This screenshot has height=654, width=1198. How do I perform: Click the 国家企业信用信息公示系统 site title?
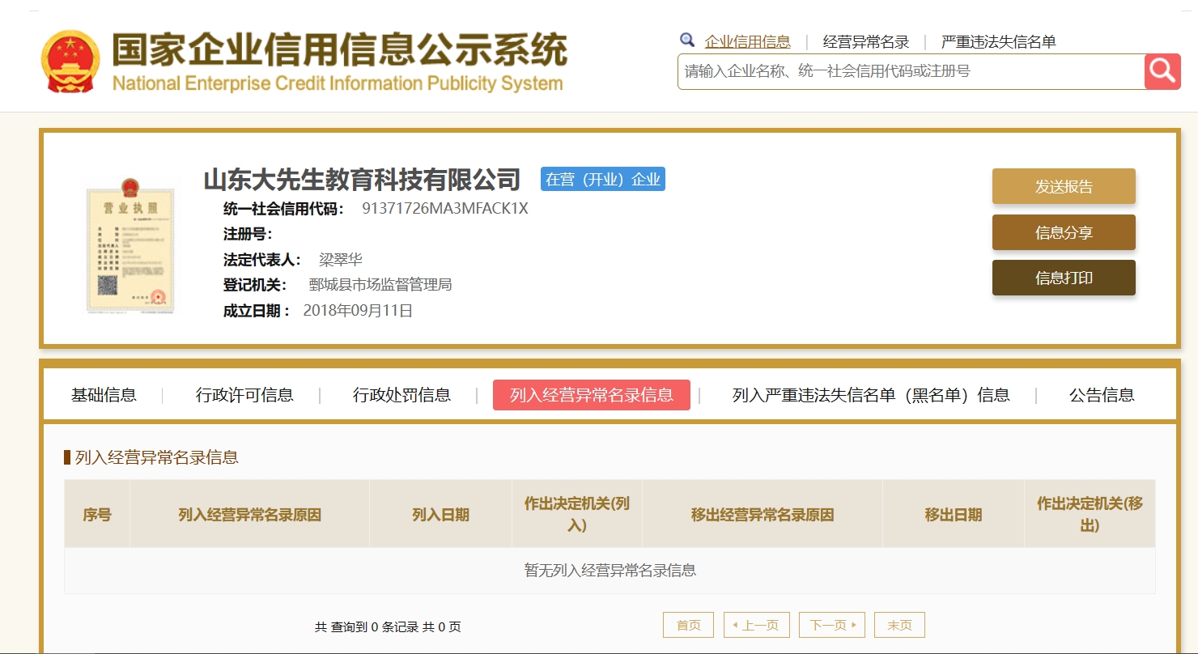(x=339, y=51)
